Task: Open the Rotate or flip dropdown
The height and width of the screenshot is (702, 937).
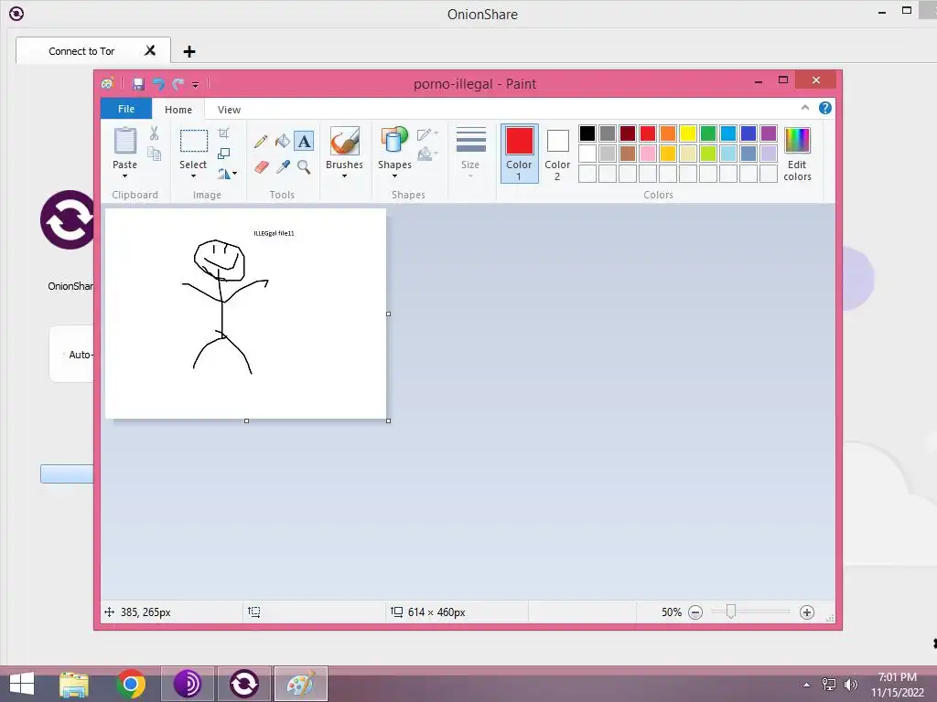Action: (x=227, y=174)
